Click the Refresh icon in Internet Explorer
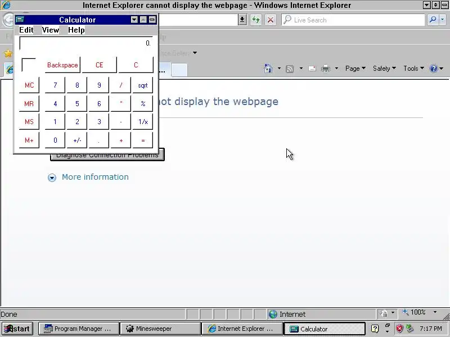The image size is (450, 337). 255,20
